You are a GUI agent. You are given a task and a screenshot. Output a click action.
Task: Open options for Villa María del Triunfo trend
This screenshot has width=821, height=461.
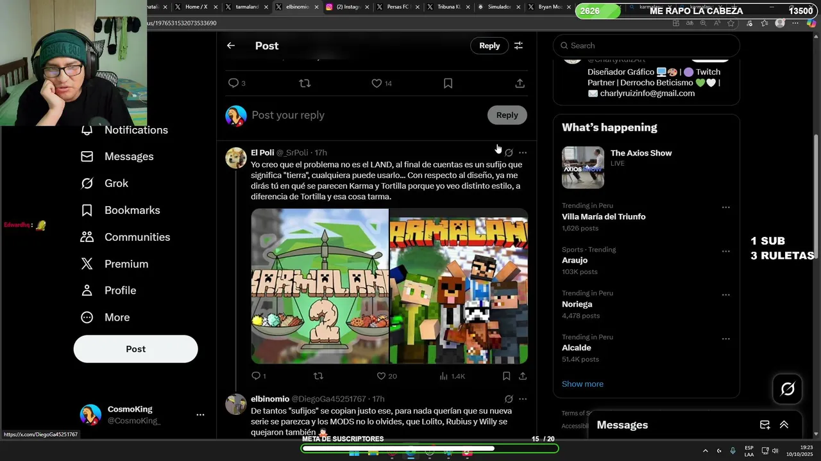point(726,207)
